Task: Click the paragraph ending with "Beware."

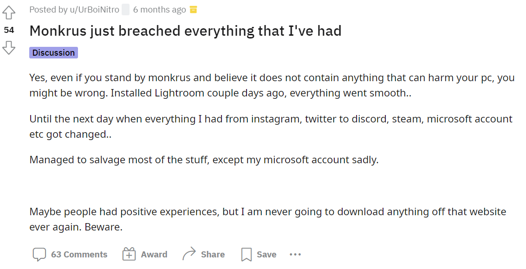Action: coord(267,219)
